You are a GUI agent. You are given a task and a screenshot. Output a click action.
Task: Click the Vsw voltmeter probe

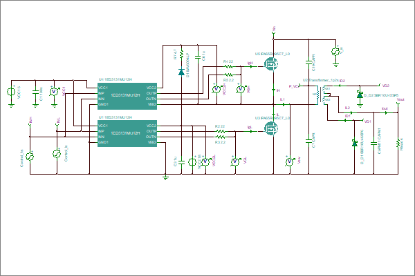tap(290, 161)
